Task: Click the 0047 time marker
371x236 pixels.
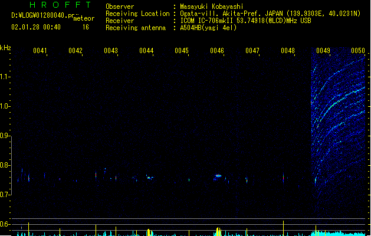Action: point(252,51)
